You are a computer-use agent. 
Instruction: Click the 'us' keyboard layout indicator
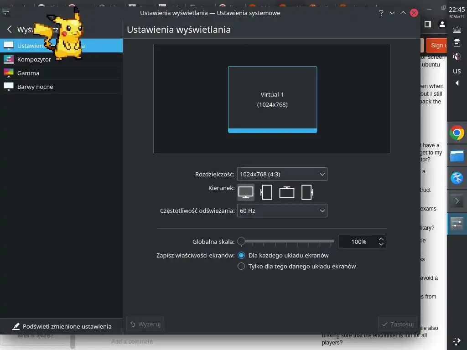click(457, 71)
